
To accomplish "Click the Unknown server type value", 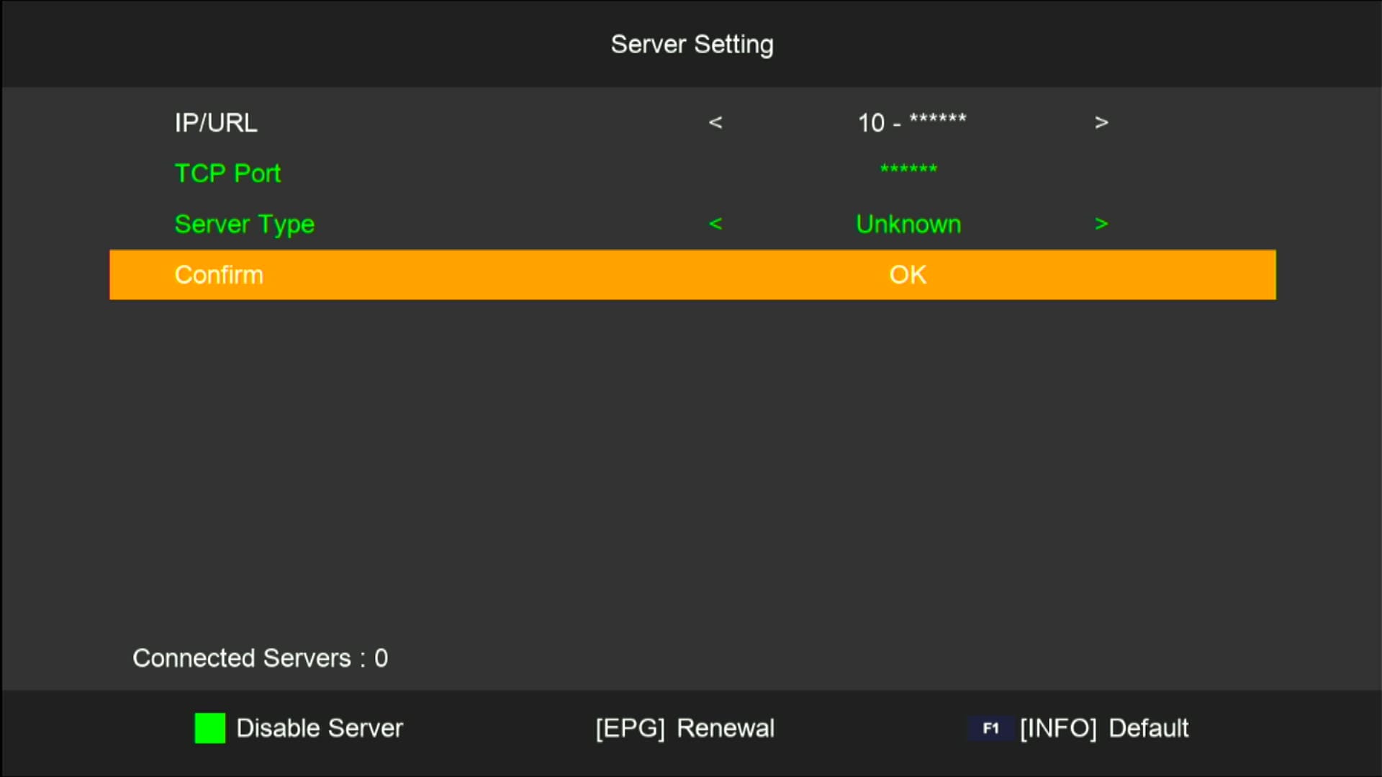I will coord(908,224).
